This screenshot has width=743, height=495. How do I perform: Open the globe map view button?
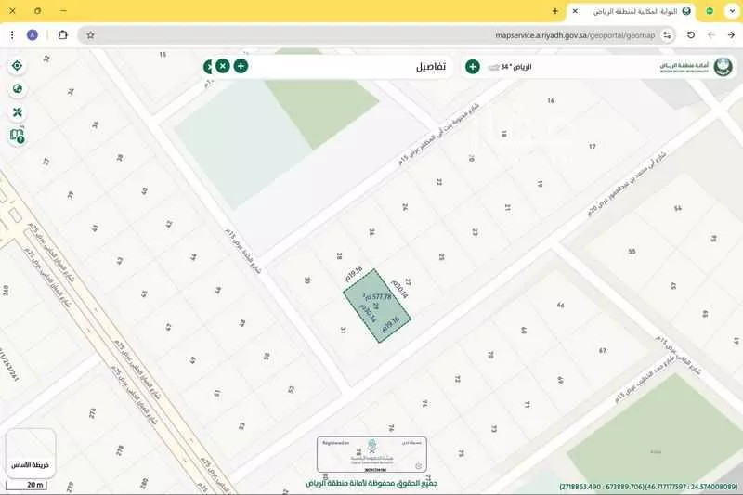click(x=17, y=89)
